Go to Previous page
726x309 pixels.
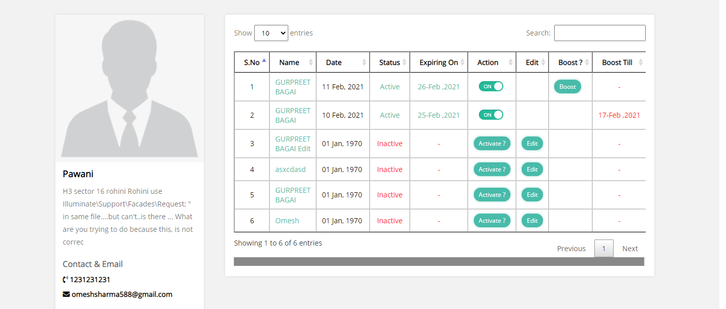pos(571,249)
